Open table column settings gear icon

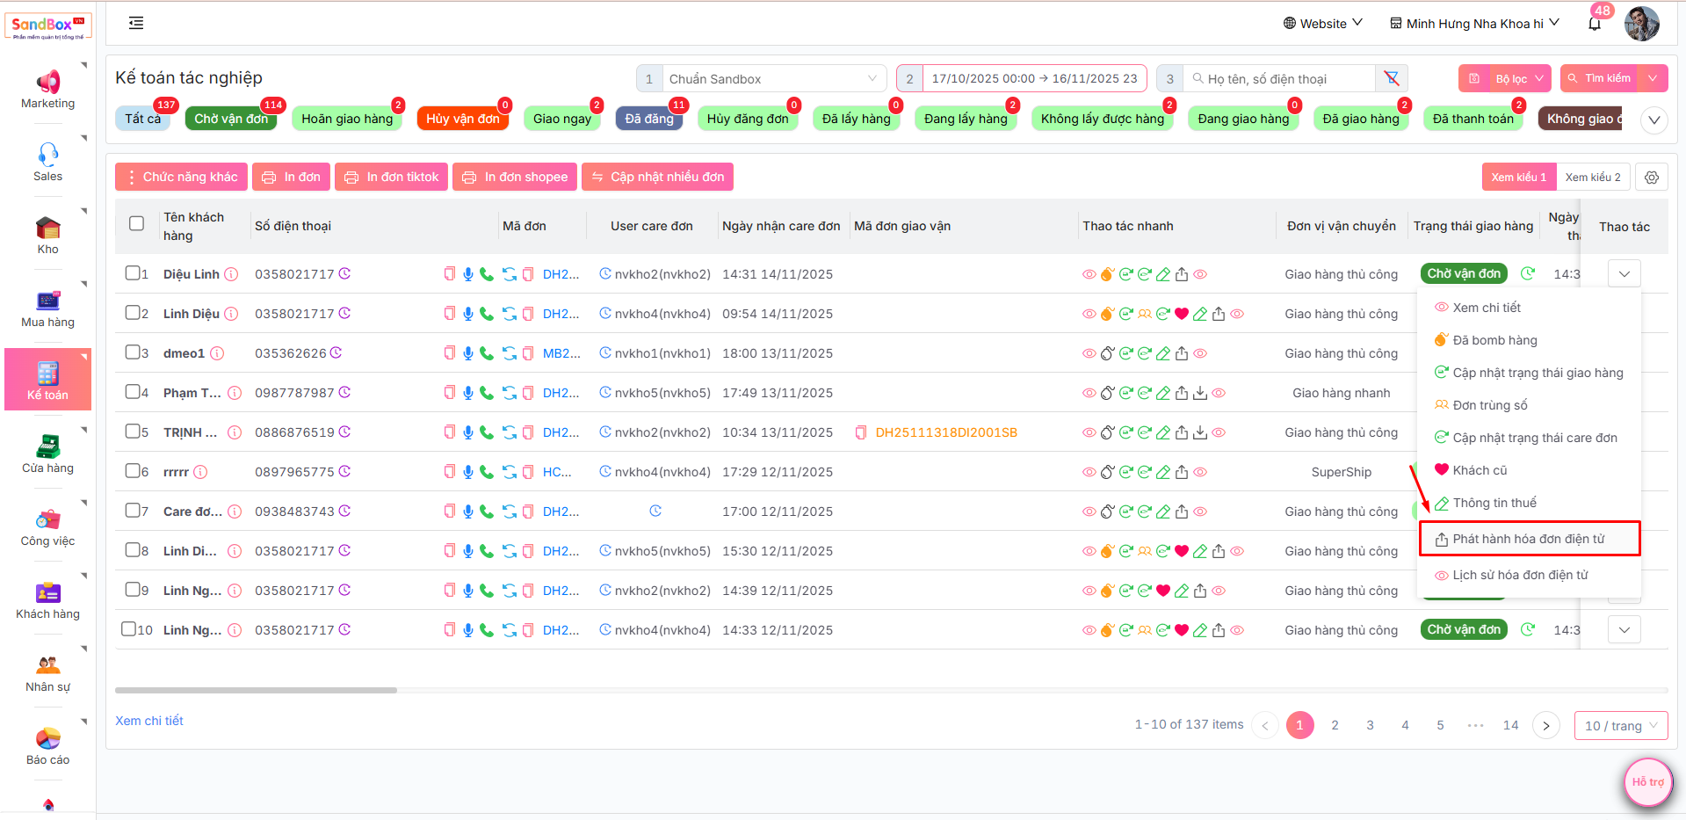point(1652,177)
